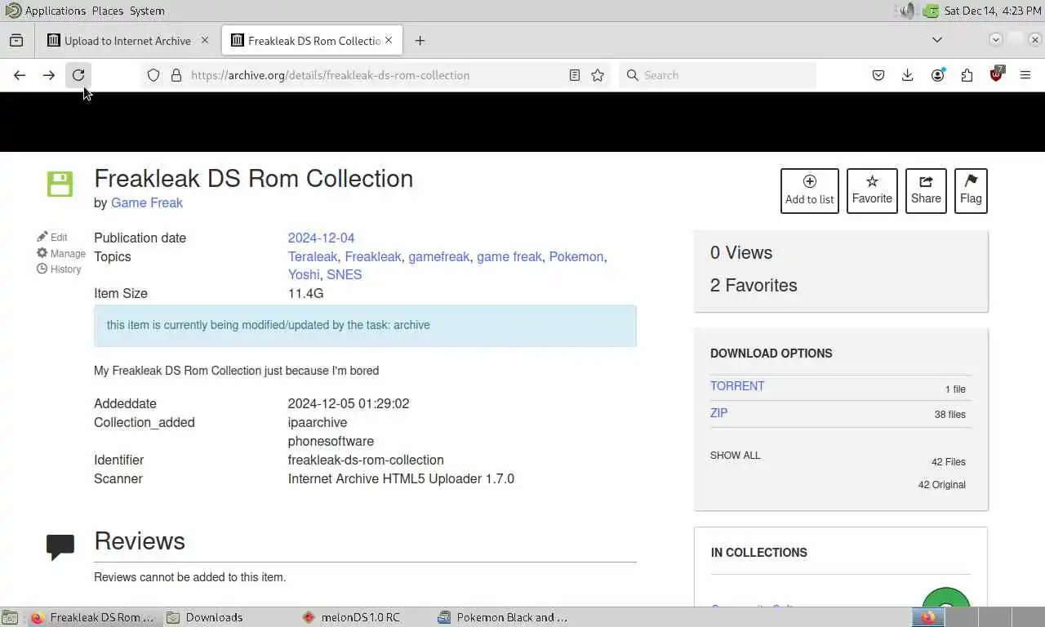
Task: Open the Pokemon topic link
Action: (x=576, y=256)
